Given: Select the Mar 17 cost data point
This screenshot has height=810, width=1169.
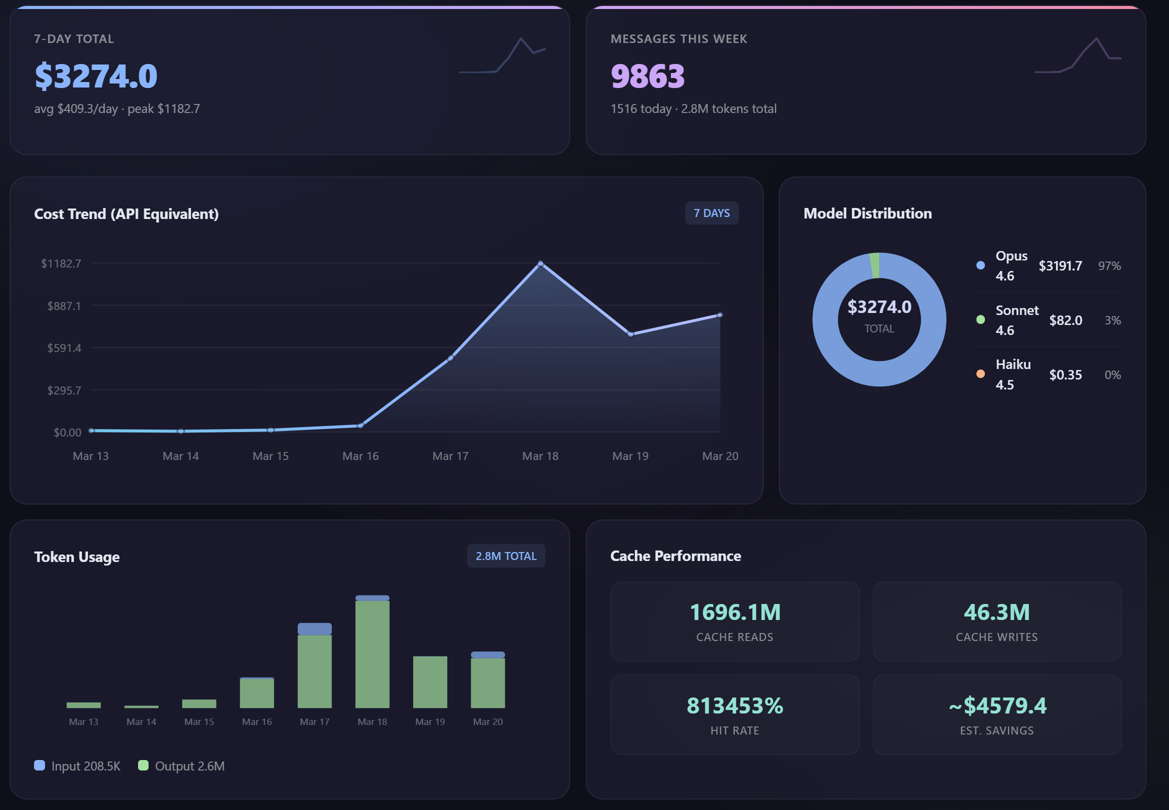Looking at the screenshot, I should tap(450, 358).
